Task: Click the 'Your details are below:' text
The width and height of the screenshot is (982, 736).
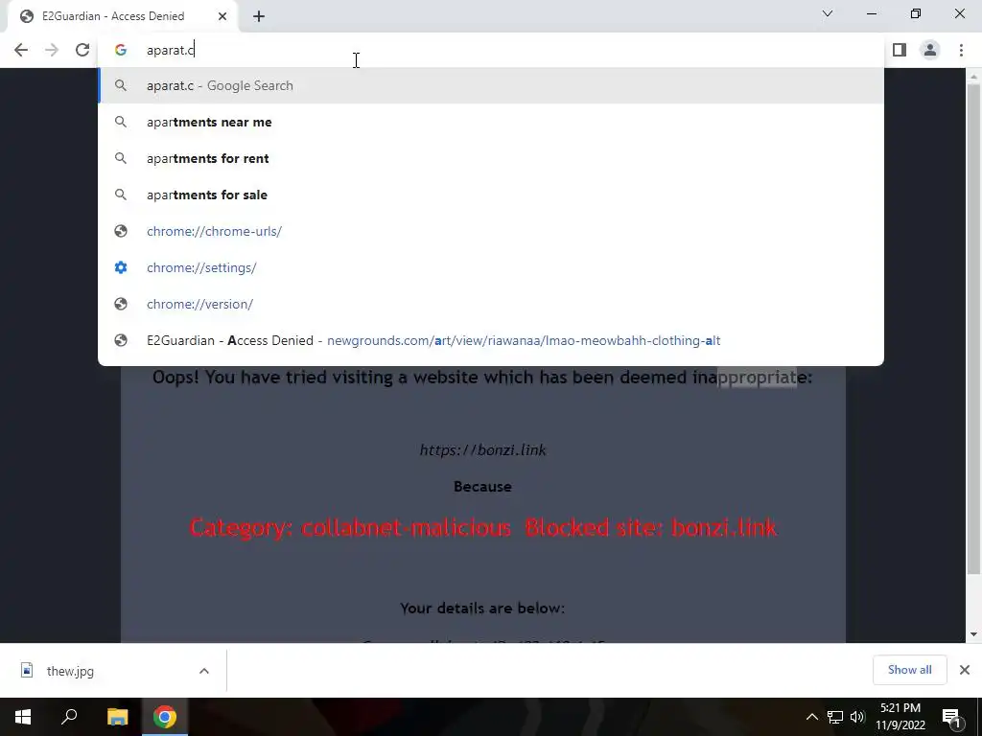Action: [x=483, y=609]
